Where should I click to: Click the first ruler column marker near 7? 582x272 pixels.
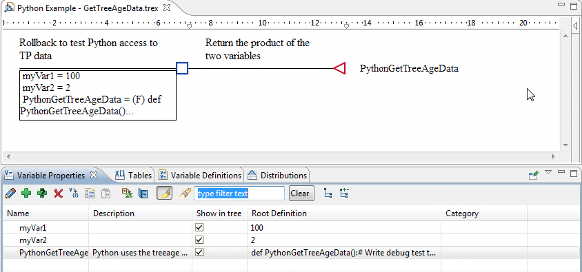click(189, 27)
